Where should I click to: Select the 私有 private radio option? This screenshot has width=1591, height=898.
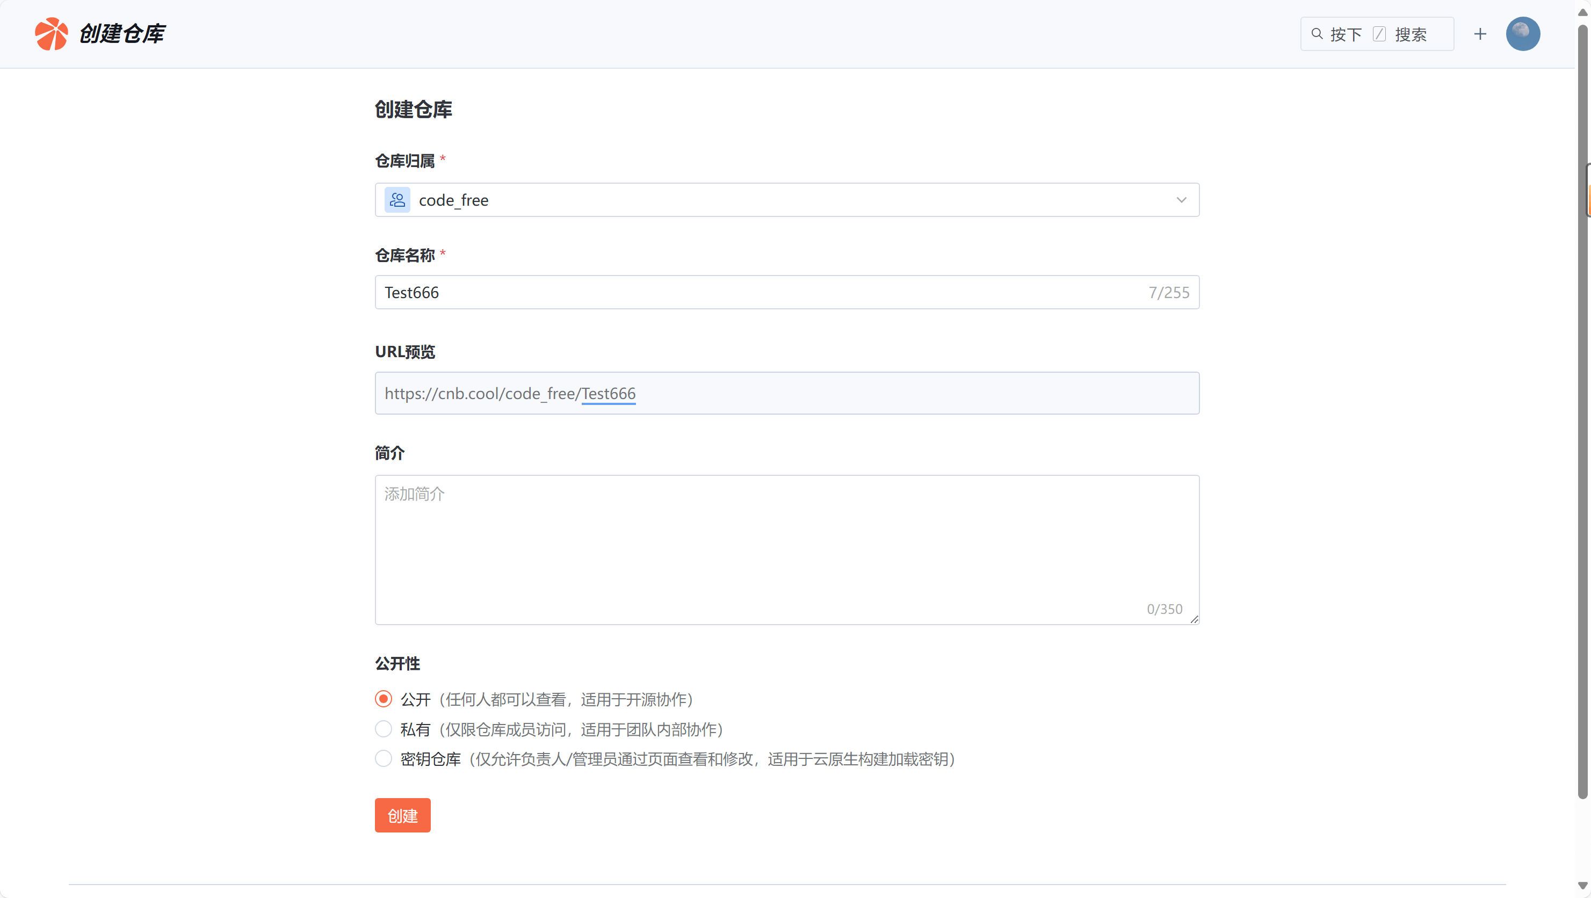[x=384, y=729]
